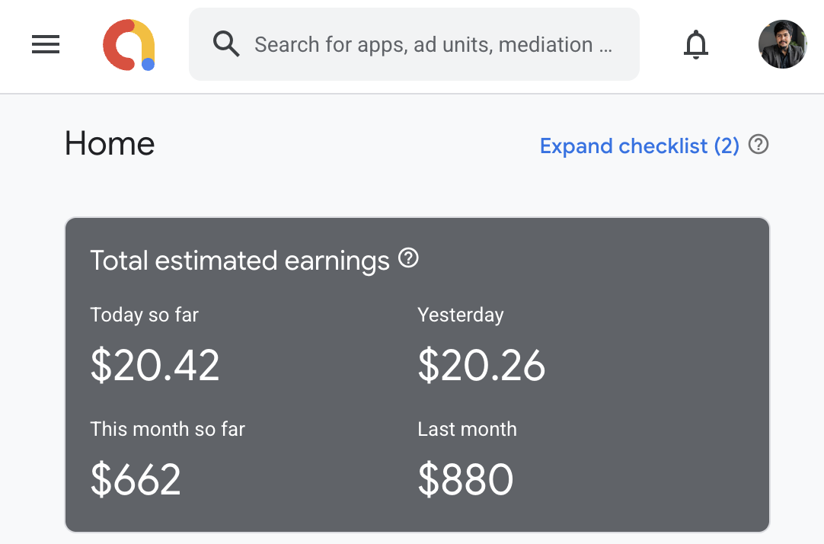Image resolution: width=824 pixels, height=544 pixels.
Task: Click the hamburger menu lines
Action: tap(45, 44)
